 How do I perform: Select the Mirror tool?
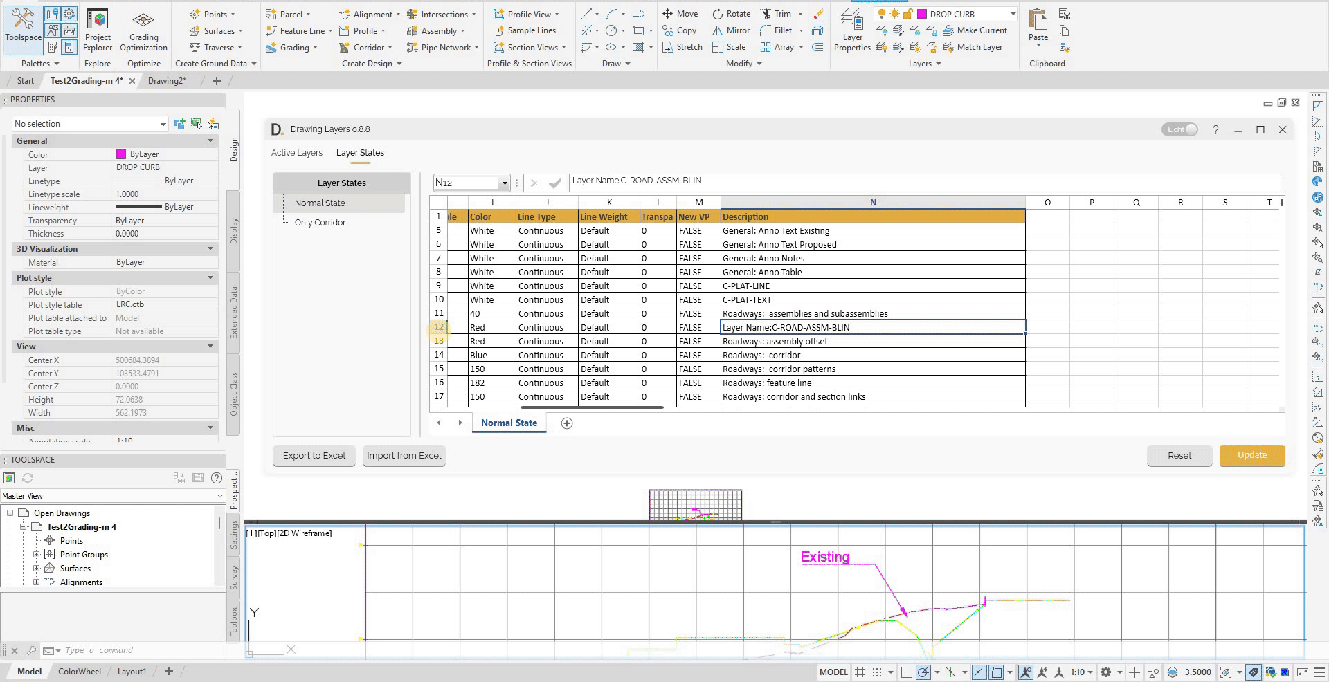pyautogui.click(x=730, y=30)
